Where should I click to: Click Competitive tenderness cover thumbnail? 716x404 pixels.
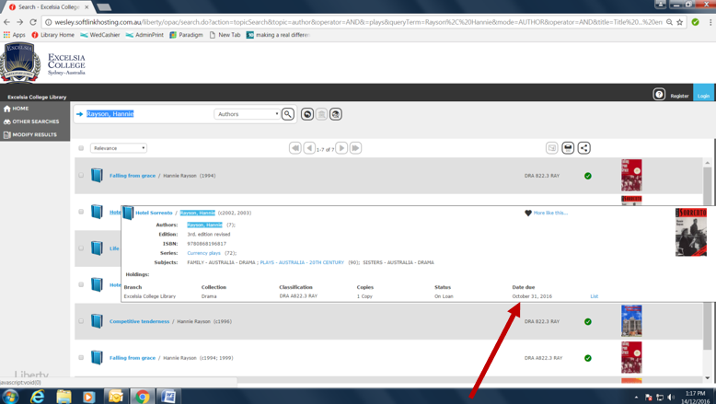(631, 321)
